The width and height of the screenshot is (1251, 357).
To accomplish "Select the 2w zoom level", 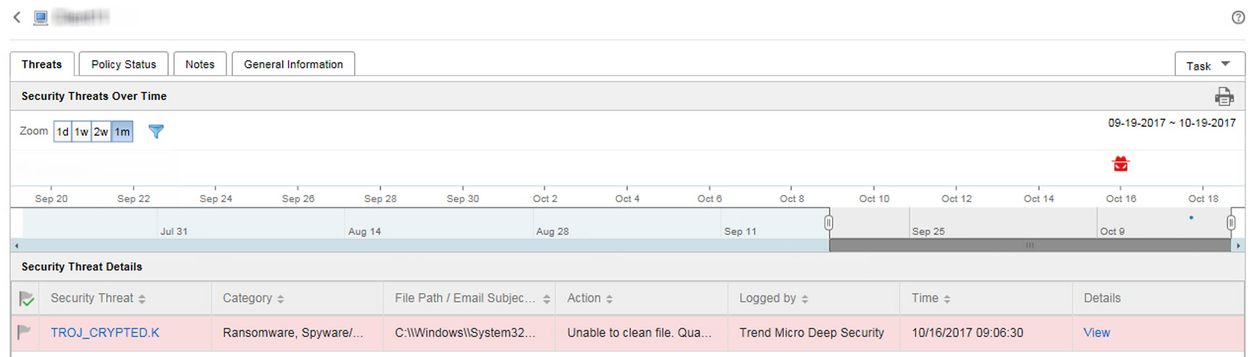I will [x=101, y=132].
